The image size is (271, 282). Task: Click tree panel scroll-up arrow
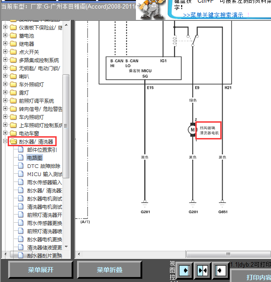pos(66,25)
